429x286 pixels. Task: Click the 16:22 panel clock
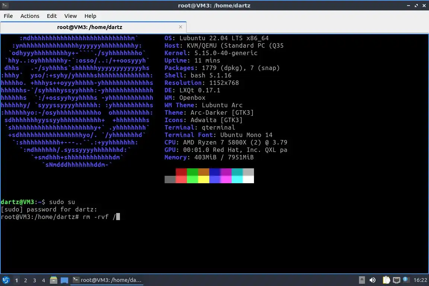point(420,280)
